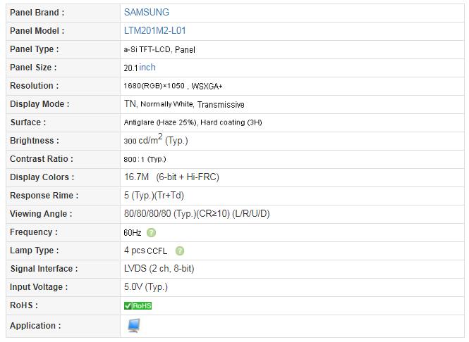Click the 'TN, Normally White, Transmissive' value

[x=184, y=104]
